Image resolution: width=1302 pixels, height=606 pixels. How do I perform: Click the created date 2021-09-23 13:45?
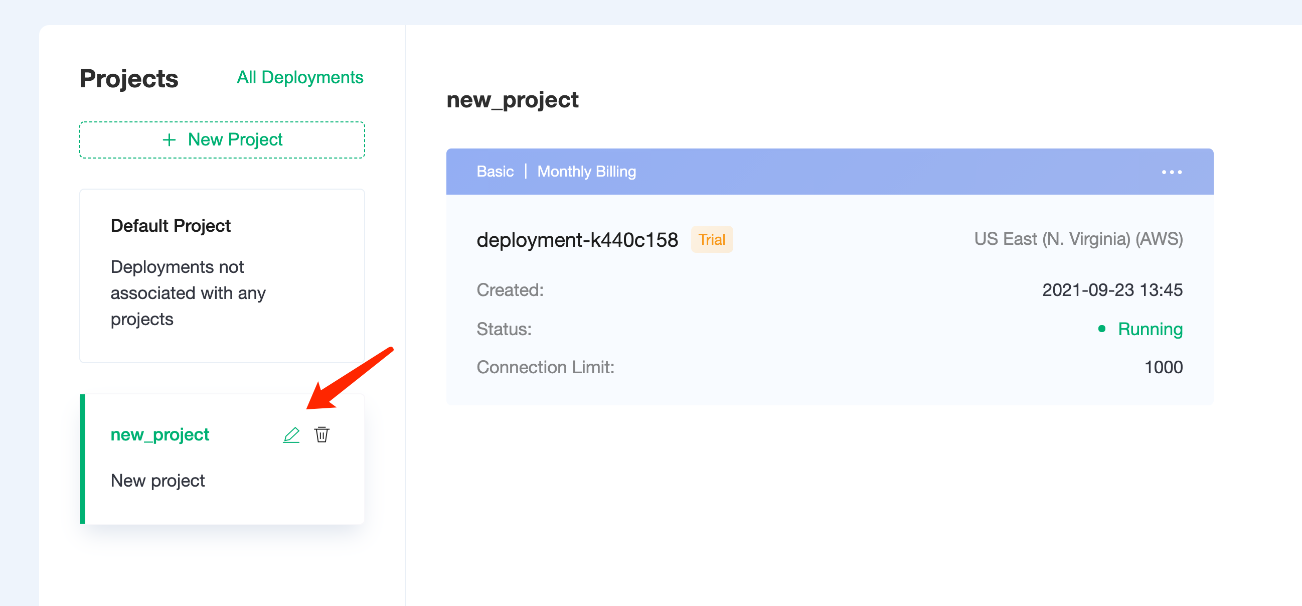coord(1112,290)
